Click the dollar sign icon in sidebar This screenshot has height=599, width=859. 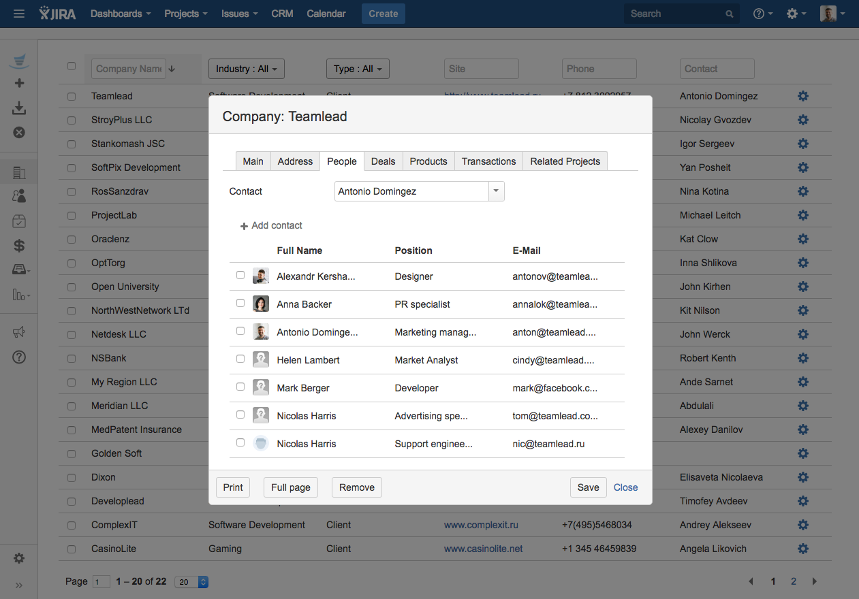pos(19,246)
